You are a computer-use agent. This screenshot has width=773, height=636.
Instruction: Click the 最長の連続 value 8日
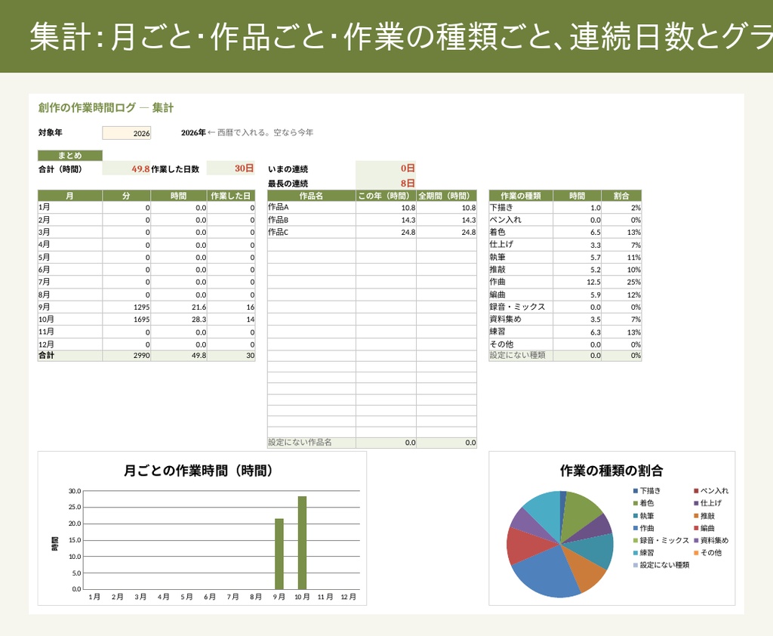click(386, 183)
